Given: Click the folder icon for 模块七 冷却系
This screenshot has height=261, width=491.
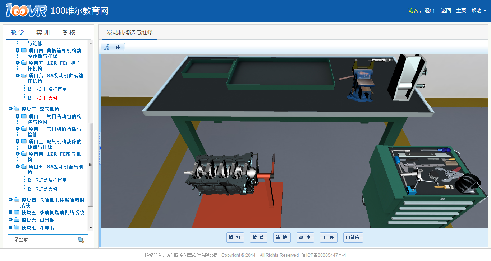Looking at the screenshot, I should coord(17,228).
